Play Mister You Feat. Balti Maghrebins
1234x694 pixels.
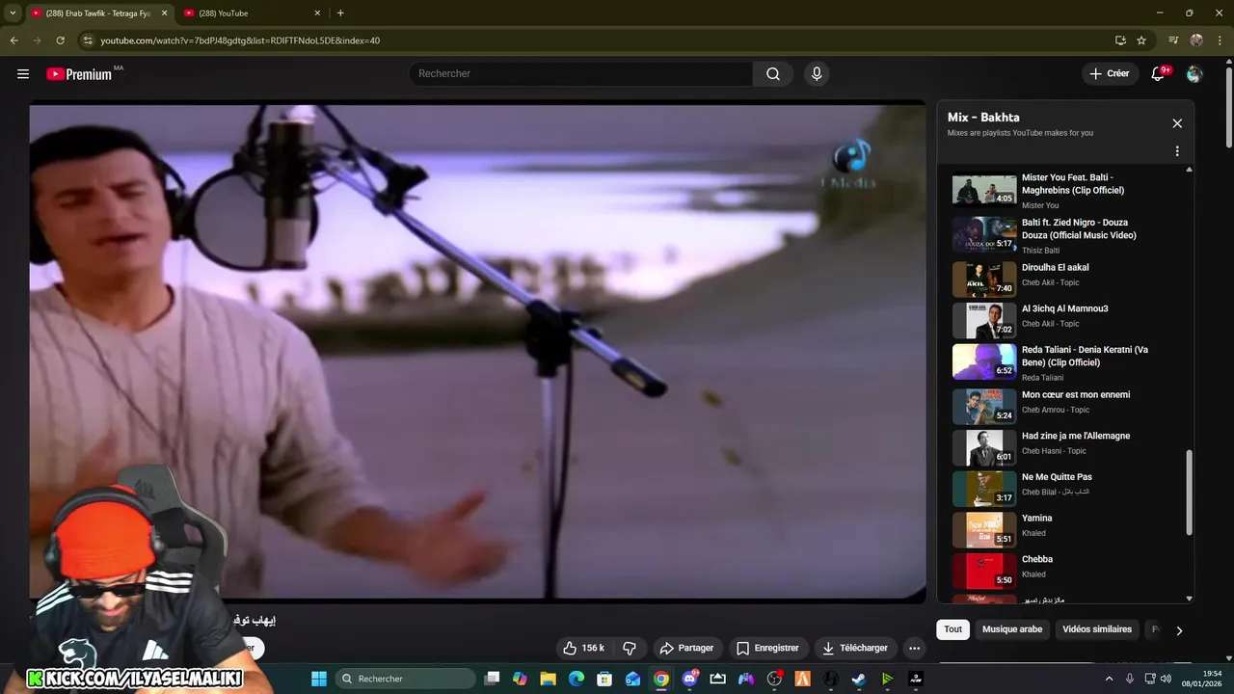point(1065,191)
